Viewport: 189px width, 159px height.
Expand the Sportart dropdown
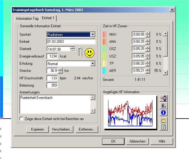93,35
